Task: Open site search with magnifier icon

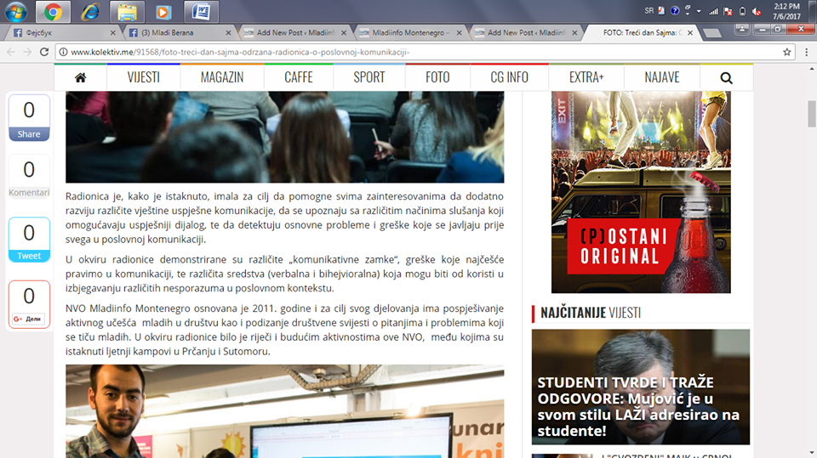Action: coord(726,77)
